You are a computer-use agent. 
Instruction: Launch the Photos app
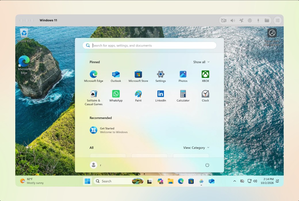pos(183,76)
